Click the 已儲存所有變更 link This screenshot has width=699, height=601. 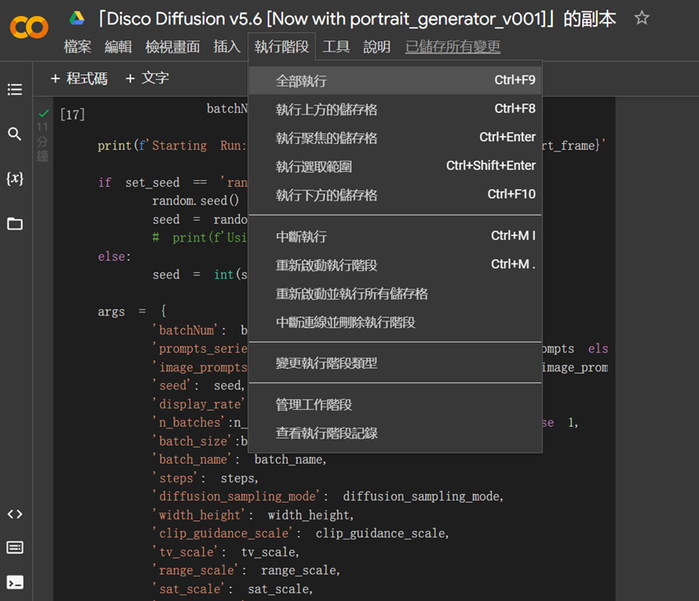453,46
